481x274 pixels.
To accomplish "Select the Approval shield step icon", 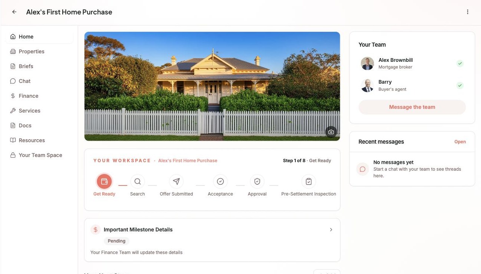I will click(x=257, y=181).
